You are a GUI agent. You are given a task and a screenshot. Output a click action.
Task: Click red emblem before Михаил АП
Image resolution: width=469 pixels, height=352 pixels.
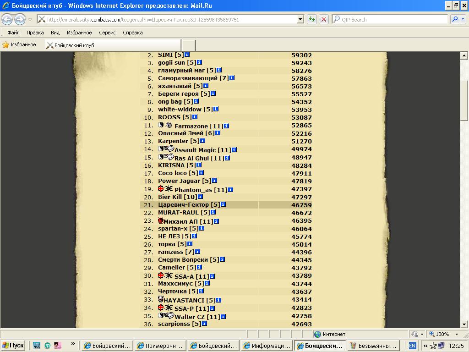click(161, 220)
